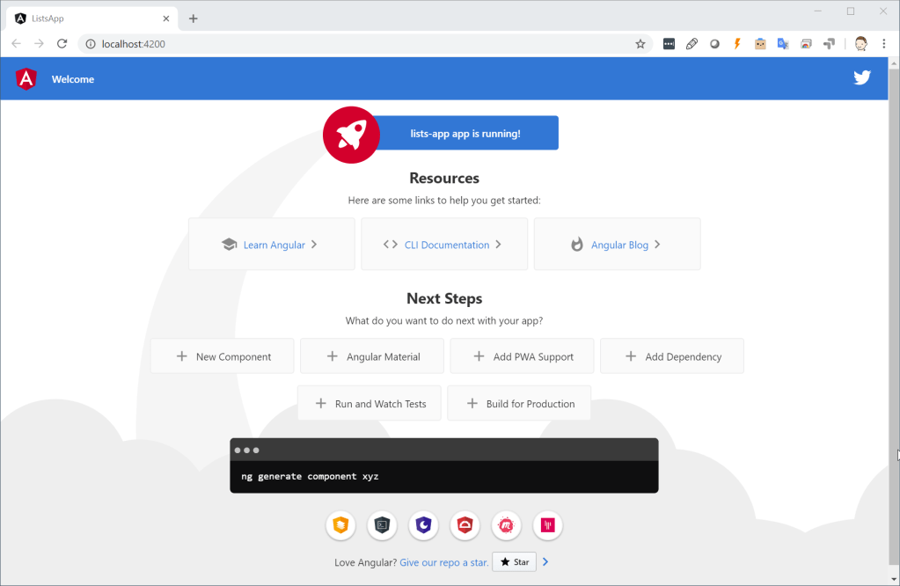This screenshot has height=586, width=900.
Task: Open the red Protractor shield icon
Action: pyautogui.click(x=465, y=525)
